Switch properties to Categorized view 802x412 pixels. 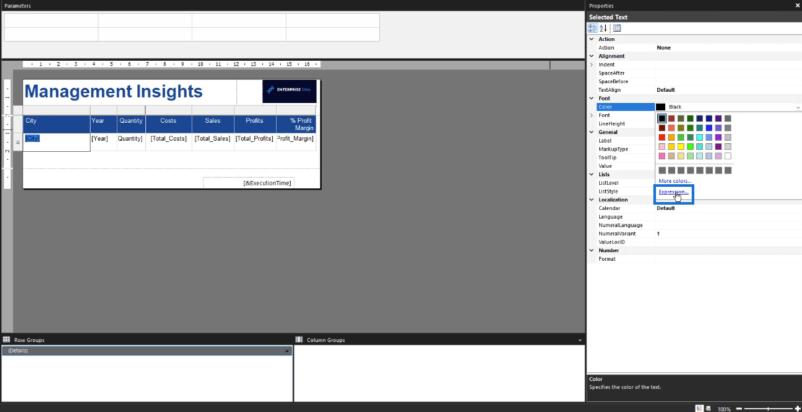[593, 28]
